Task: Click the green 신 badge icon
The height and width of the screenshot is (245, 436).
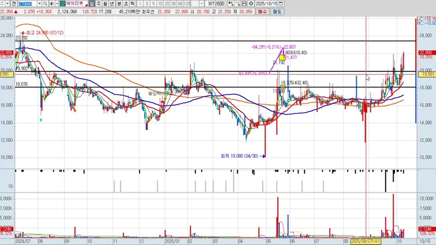Action: 62,4
